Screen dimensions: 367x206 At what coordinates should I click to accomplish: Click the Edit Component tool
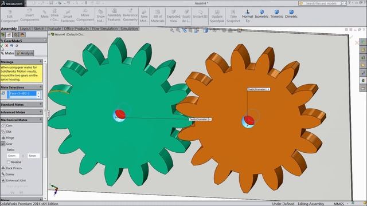(x=10, y=16)
